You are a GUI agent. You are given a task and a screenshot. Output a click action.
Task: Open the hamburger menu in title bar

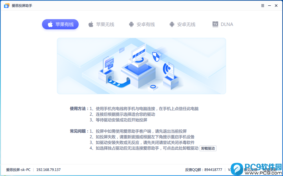(263, 6)
